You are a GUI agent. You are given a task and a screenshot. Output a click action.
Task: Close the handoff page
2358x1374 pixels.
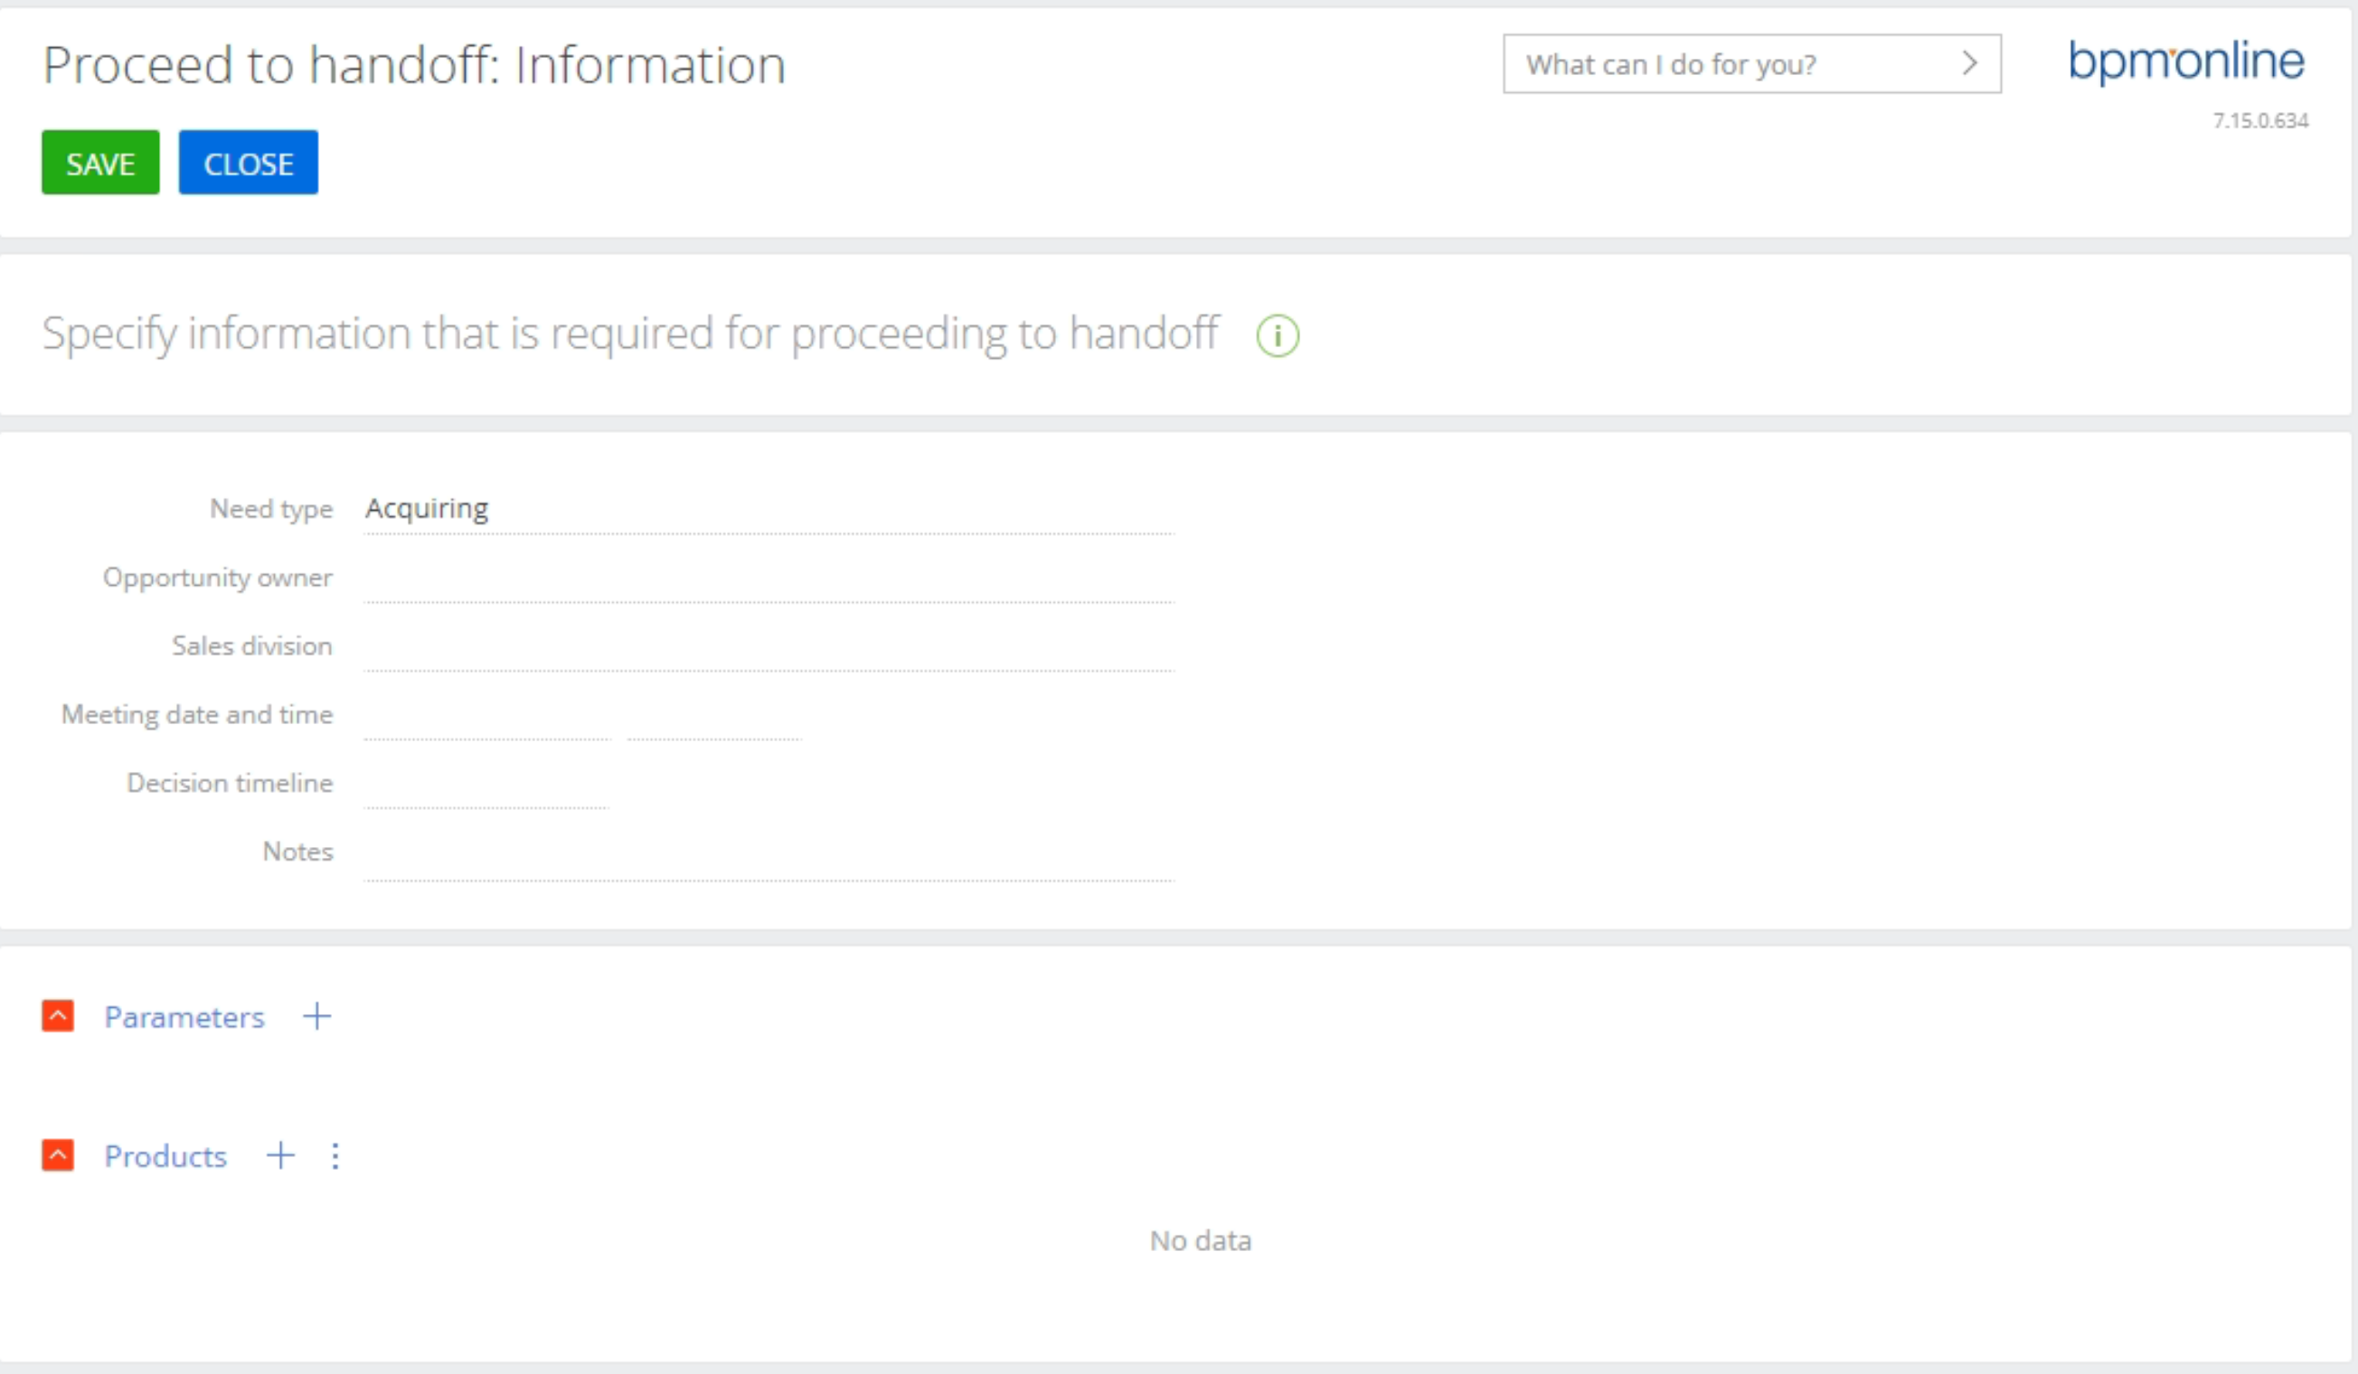coord(248,163)
